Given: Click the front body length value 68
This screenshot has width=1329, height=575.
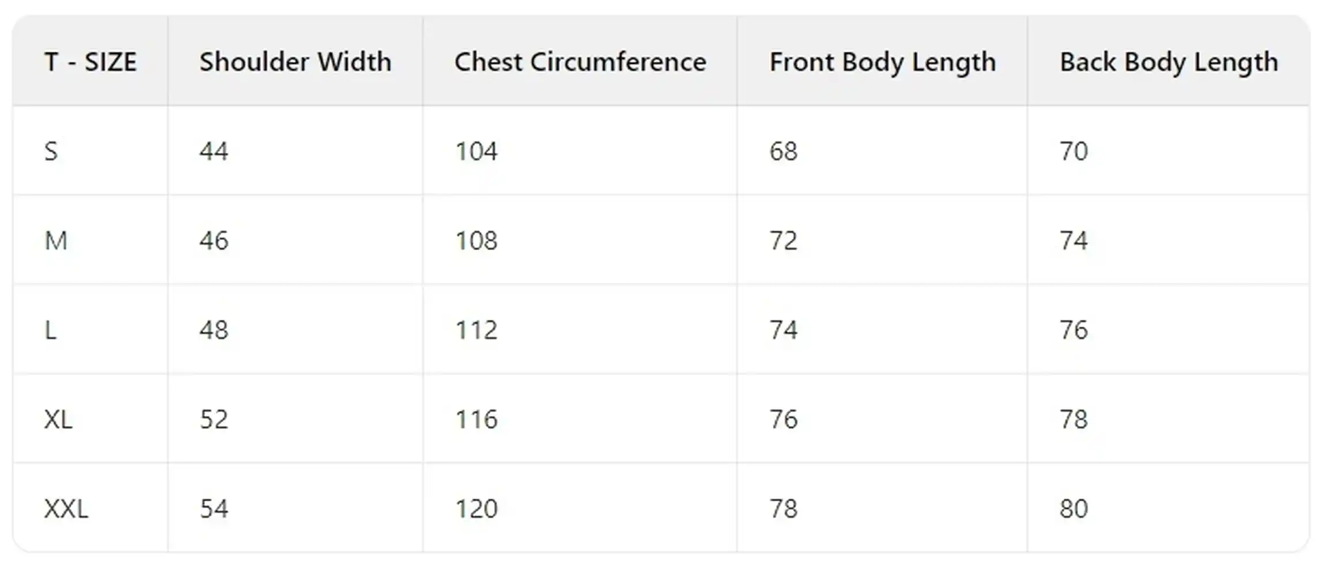Looking at the screenshot, I should tap(783, 151).
